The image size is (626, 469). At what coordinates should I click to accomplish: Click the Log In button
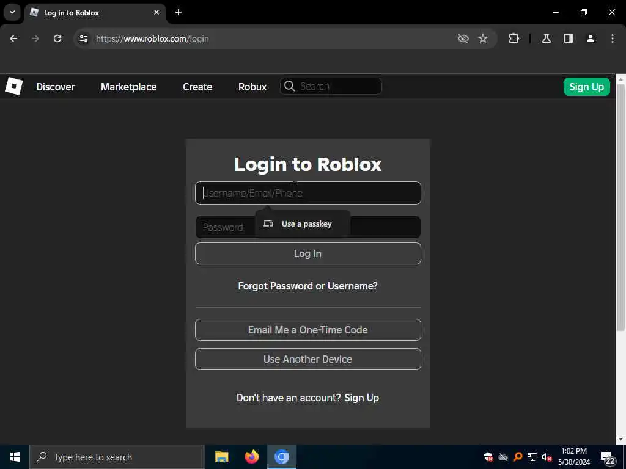[x=308, y=253]
